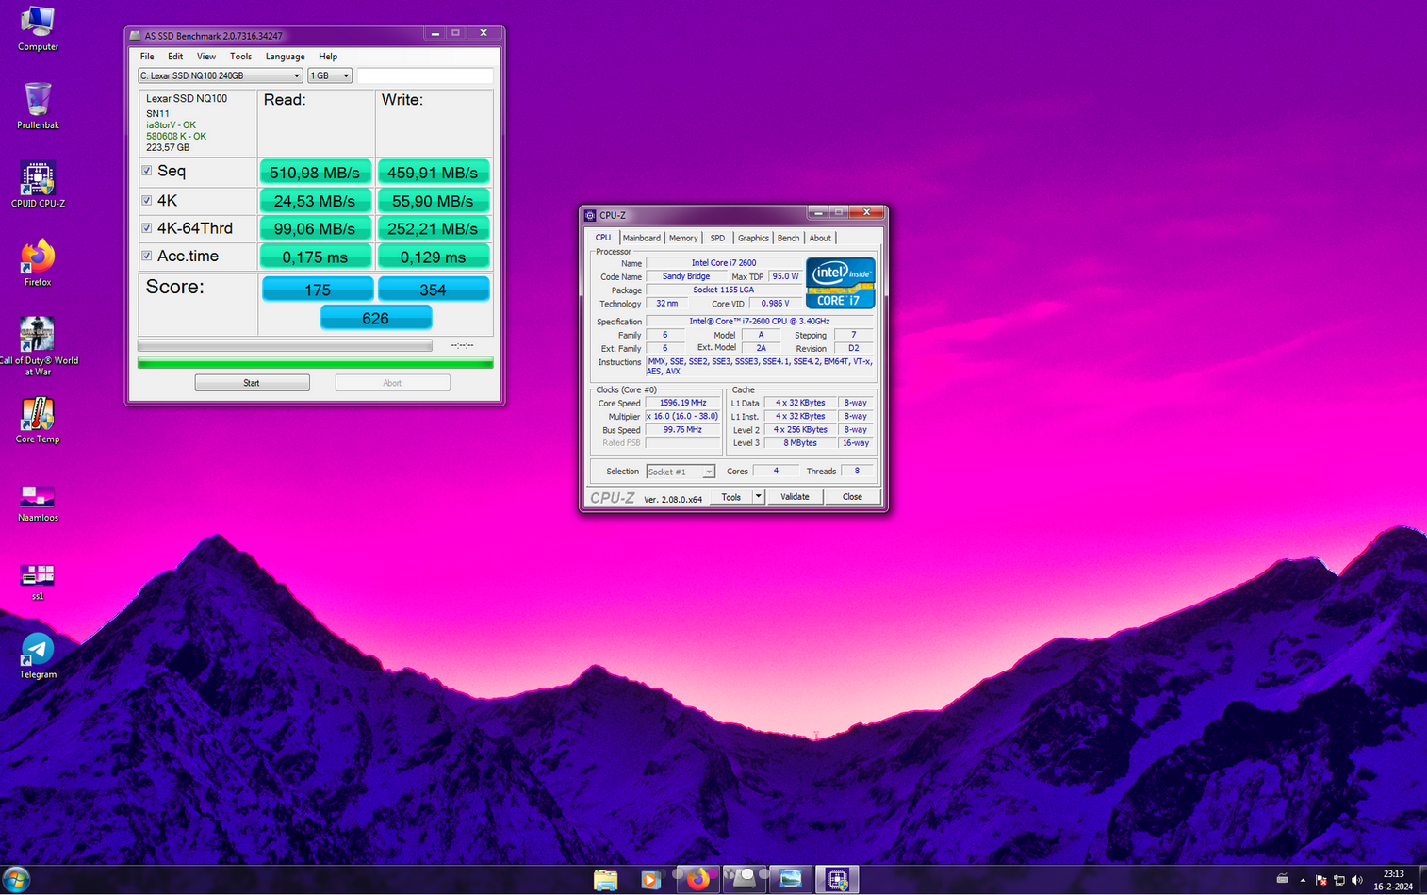Start the AS SSD benchmark
This screenshot has width=1427, height=895.
[x=252, y=383]
